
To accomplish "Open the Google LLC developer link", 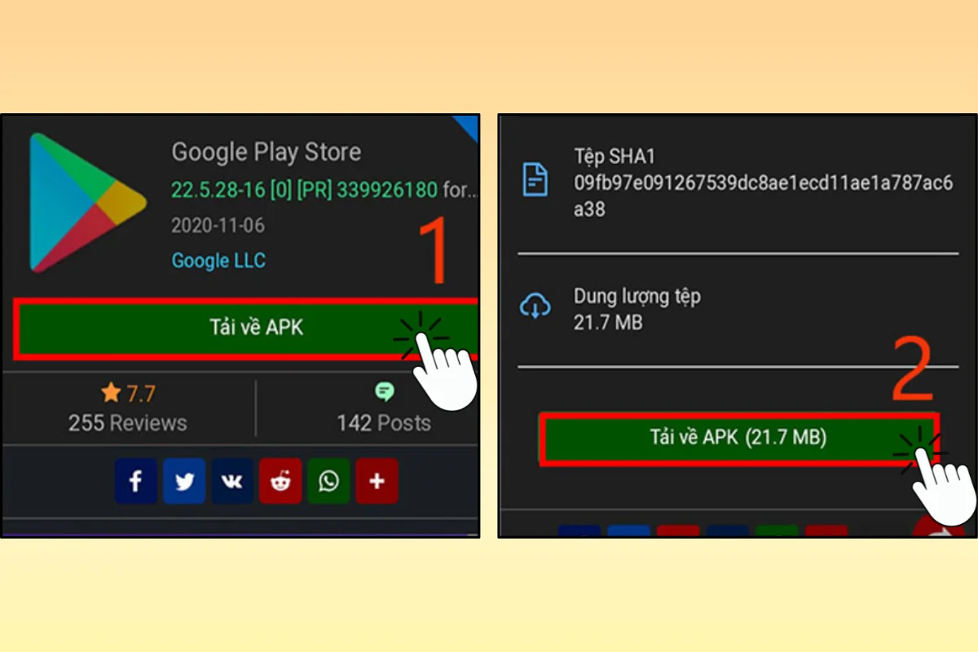I will [x=218, y=261].
